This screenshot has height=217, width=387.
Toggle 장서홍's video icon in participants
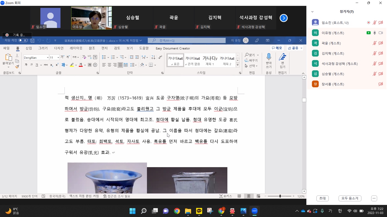pyautogui.click(x=381, y=84)
